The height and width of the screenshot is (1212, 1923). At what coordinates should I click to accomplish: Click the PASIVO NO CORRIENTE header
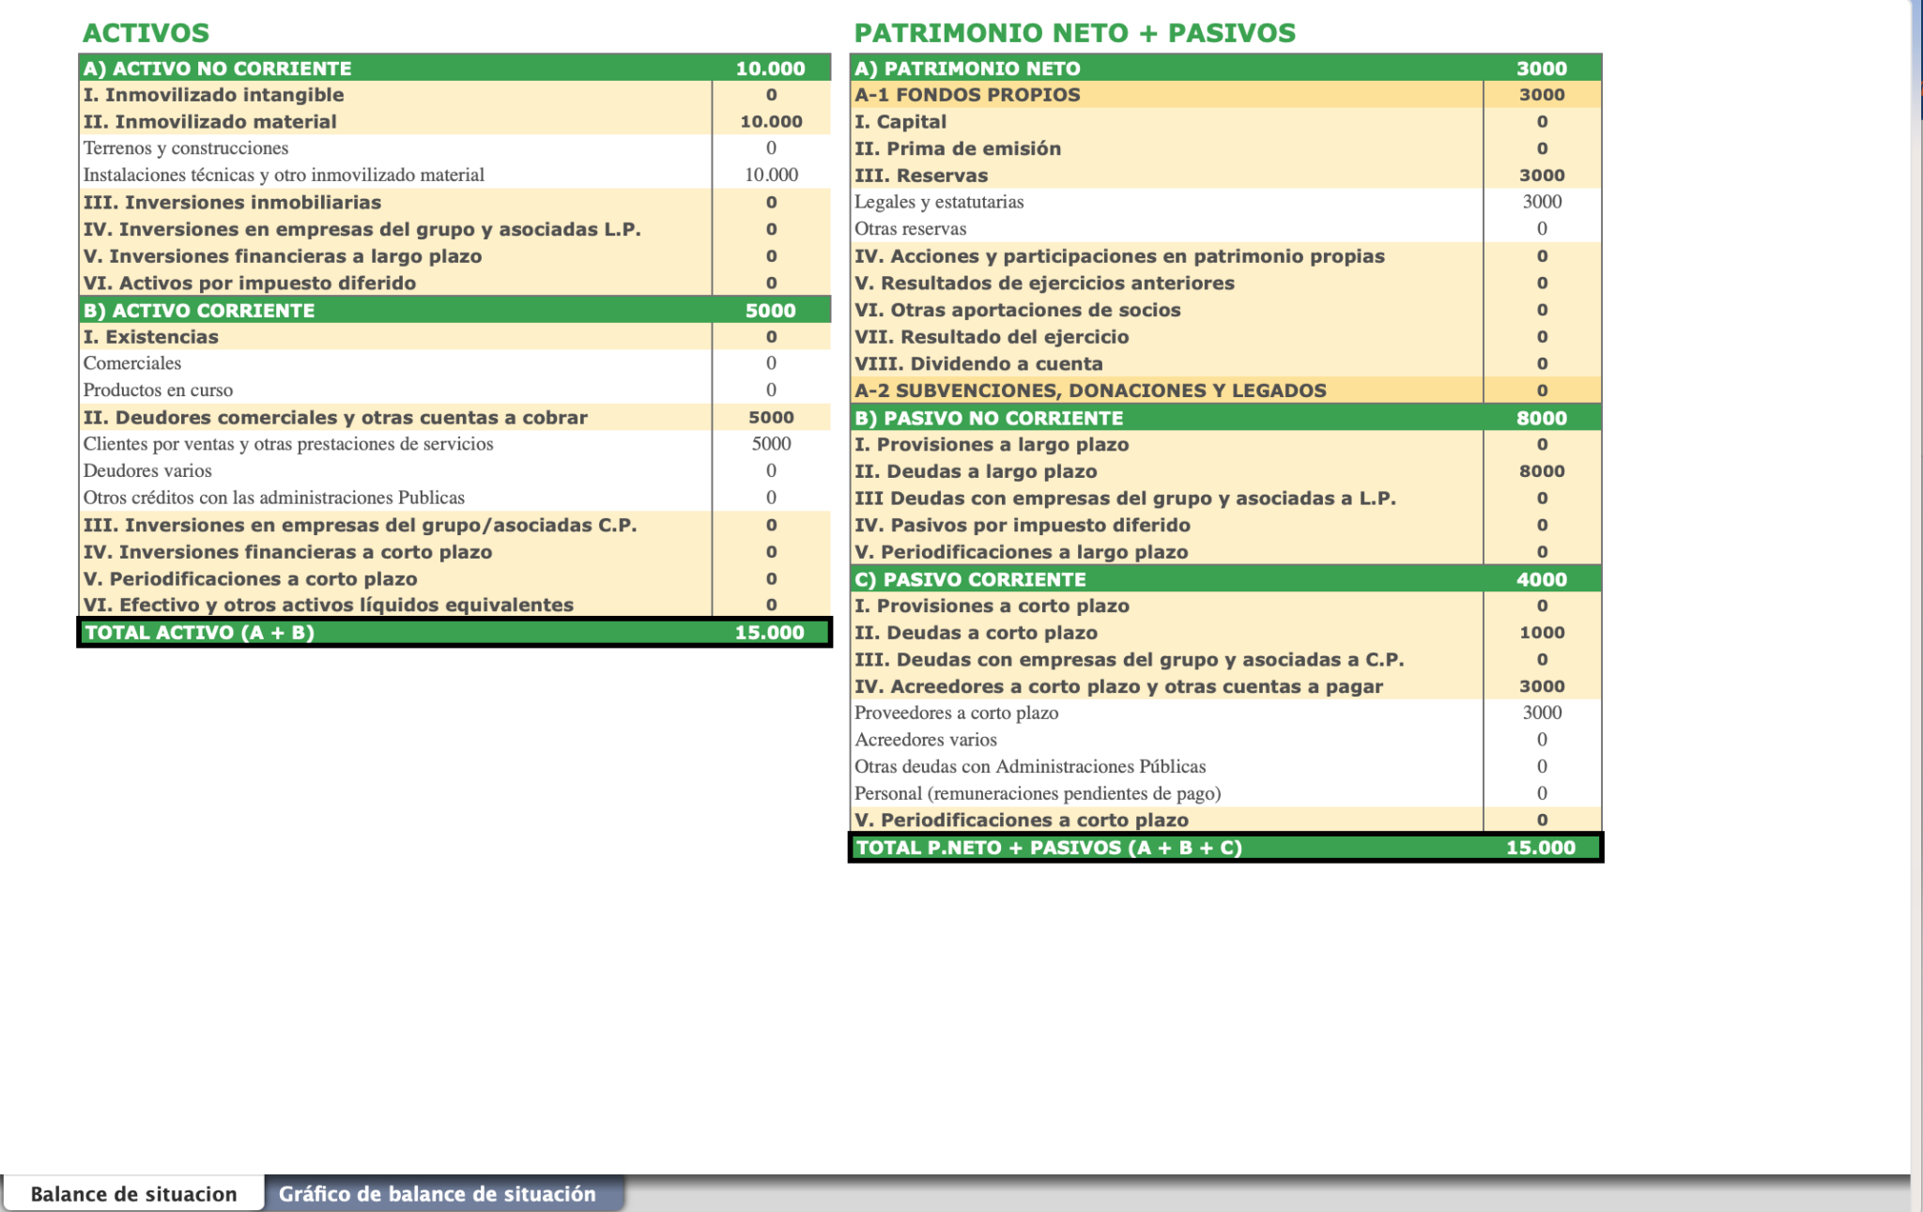(1033, 417)
